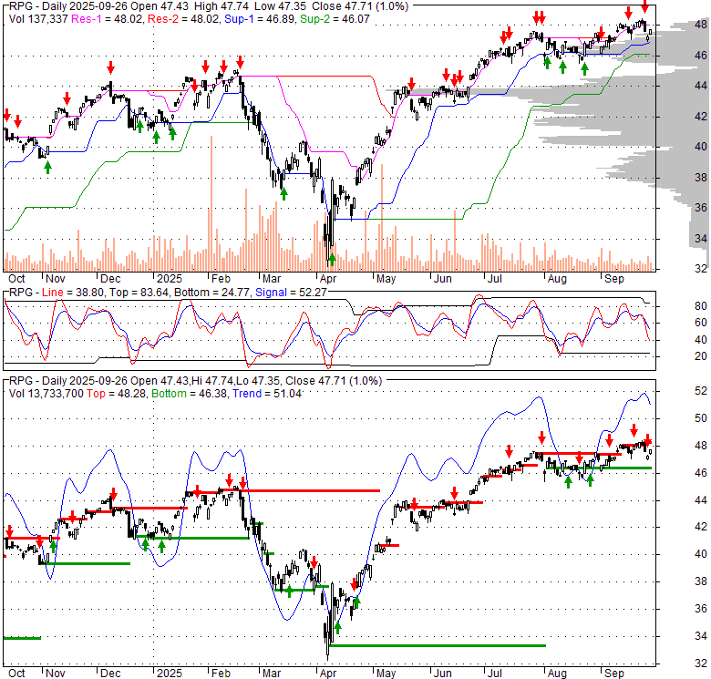This screenshot has height=679, width=711.
Task: Click 'May' on bottom chart time axis
Action: click(386, 674)
